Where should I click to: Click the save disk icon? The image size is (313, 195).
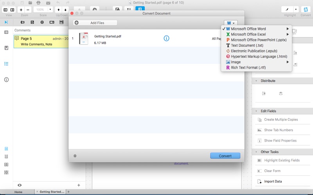point(22,3)
